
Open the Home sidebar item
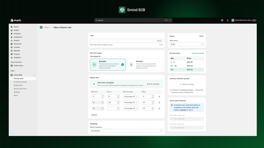(16, 27)
